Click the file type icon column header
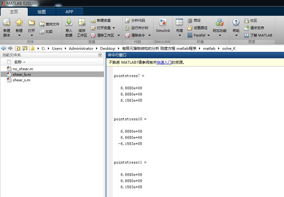Viewport: 284px width, 197px height. (9, 62)
